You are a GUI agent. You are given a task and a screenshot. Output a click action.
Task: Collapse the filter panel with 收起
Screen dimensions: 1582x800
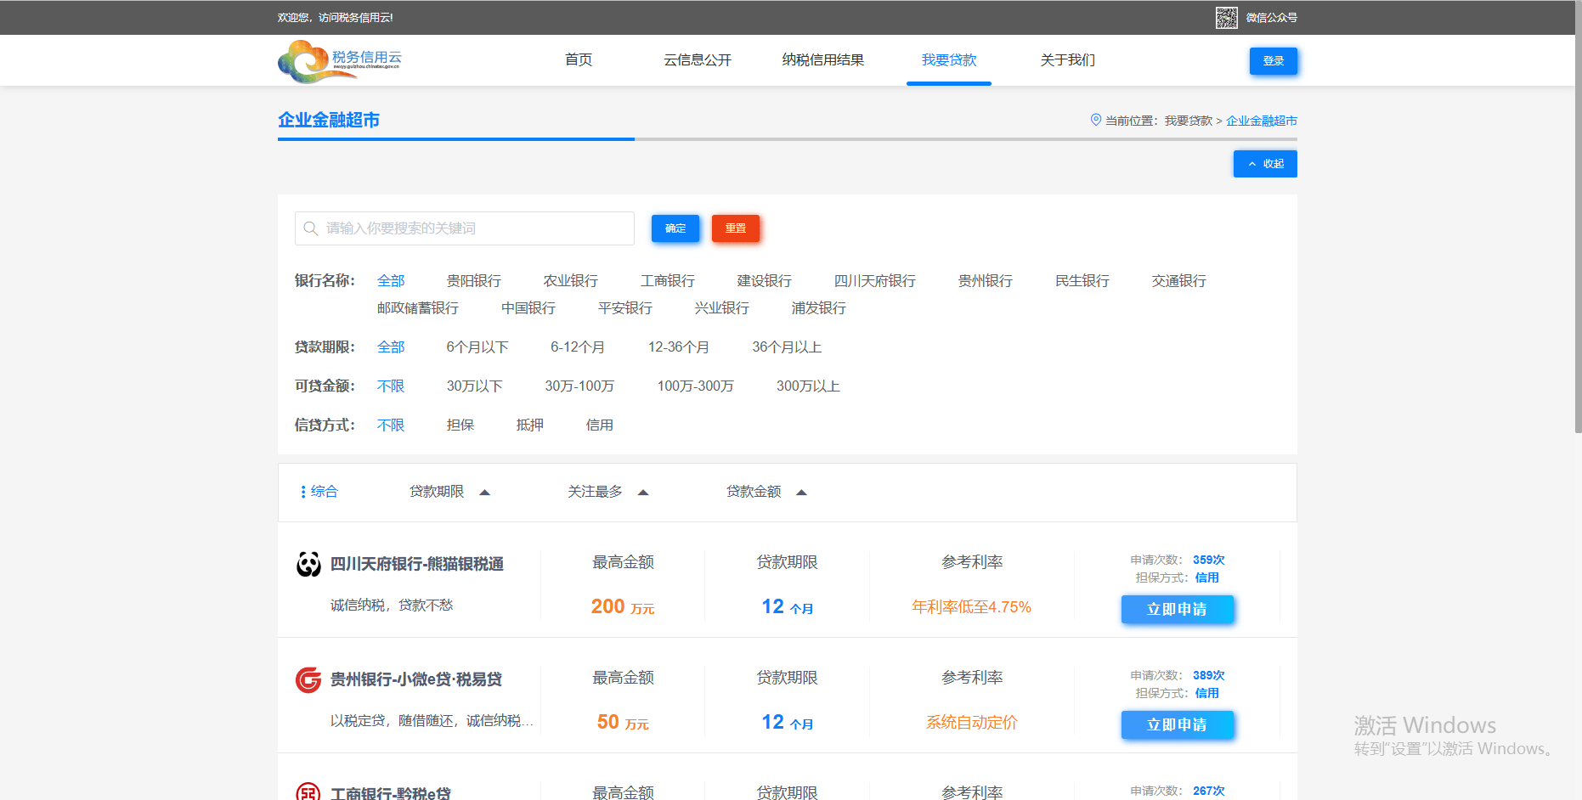coord(1264,163)
